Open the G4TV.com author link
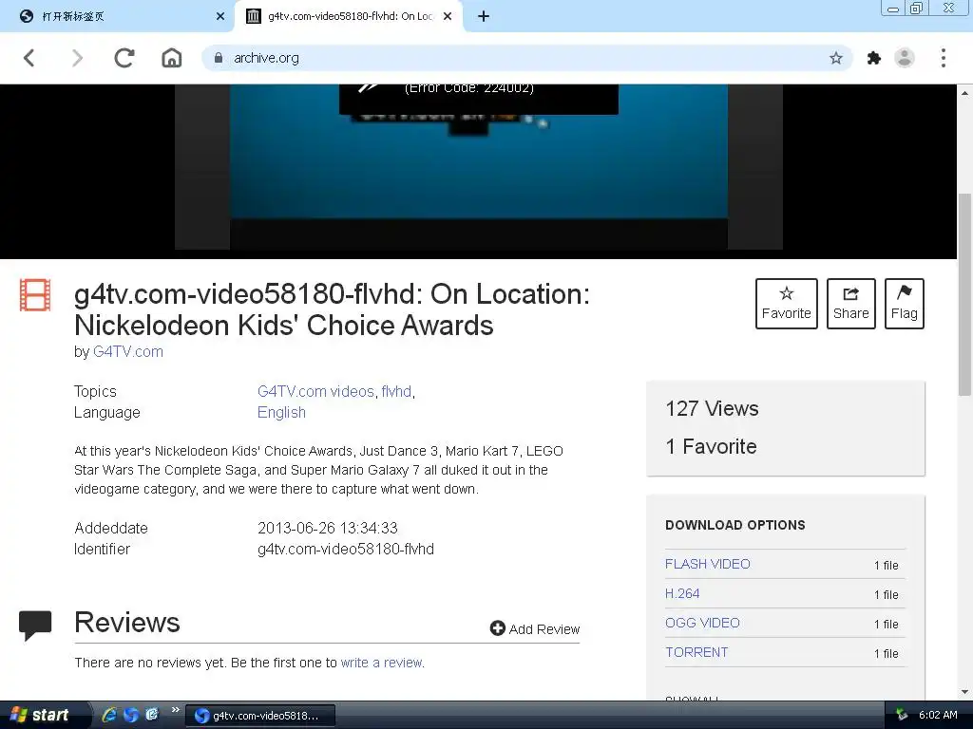Image resolution: width=973 pixels, height=729 pixels. click(128, 351)
